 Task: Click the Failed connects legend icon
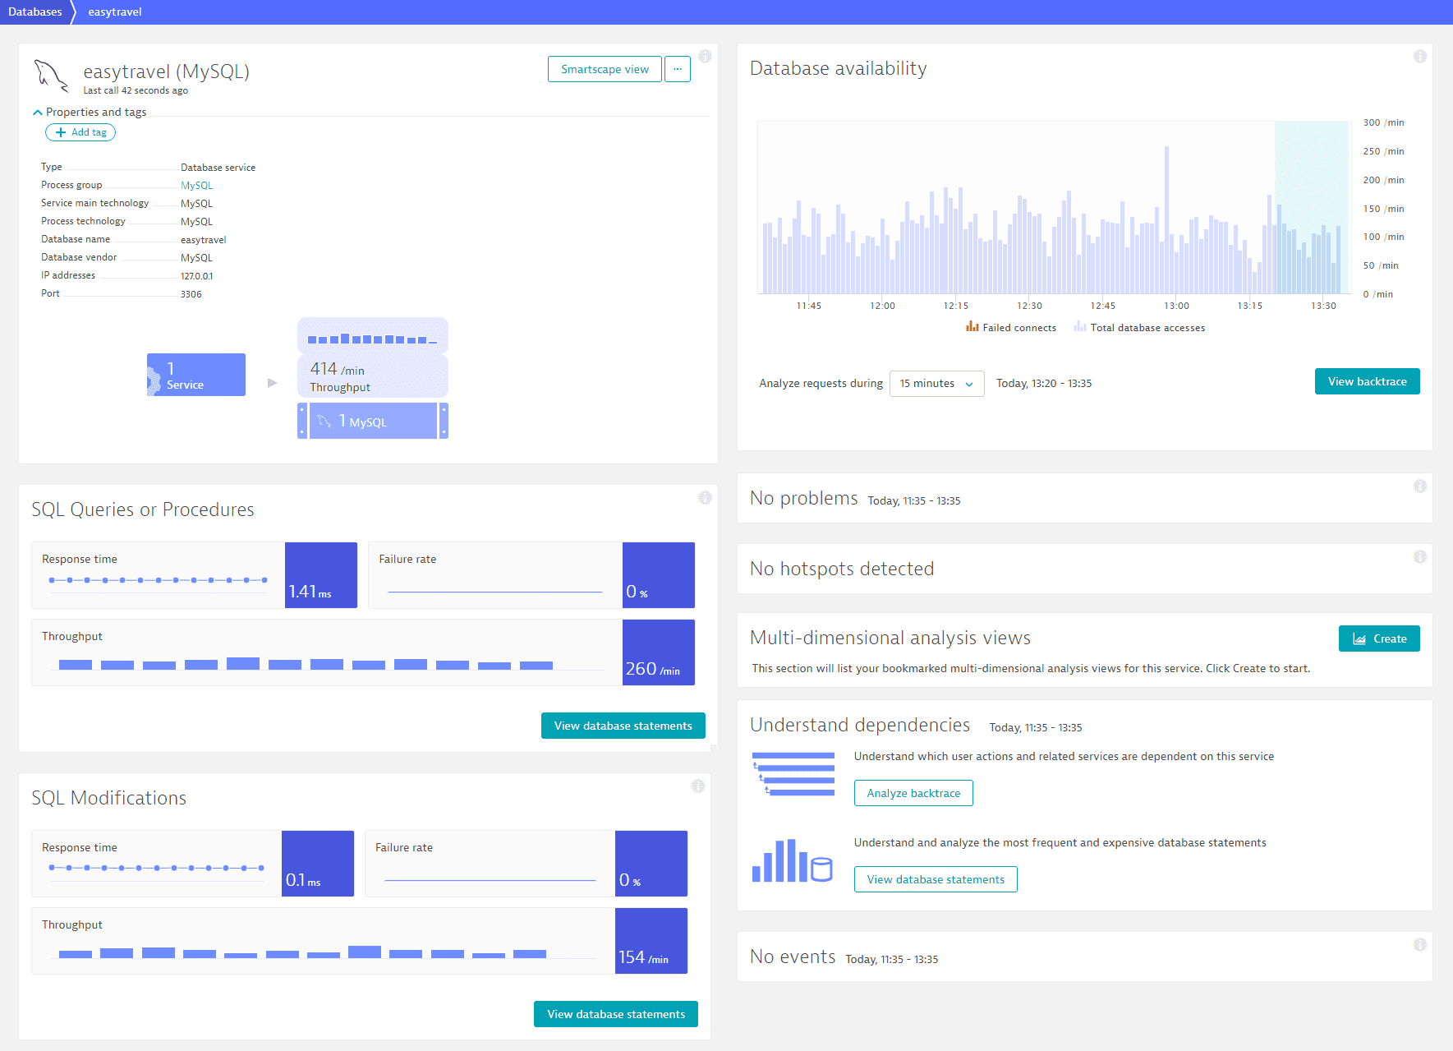click(x=972, y=326)
